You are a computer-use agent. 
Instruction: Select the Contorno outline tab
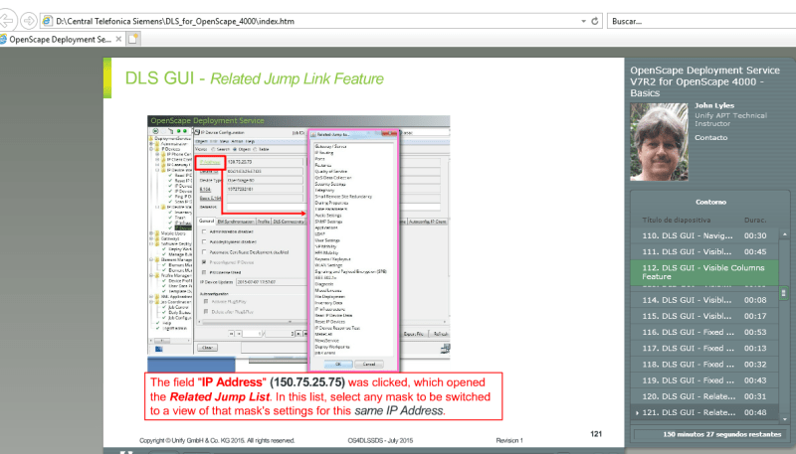pos(710,202)
